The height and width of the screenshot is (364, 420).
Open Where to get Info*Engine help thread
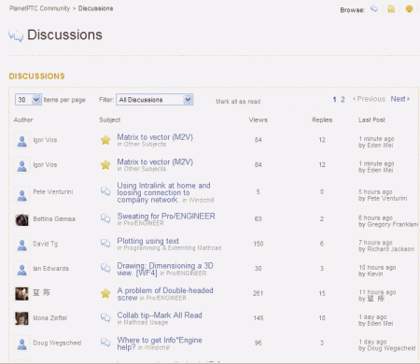pyautogui.click(x=160, y=343)
